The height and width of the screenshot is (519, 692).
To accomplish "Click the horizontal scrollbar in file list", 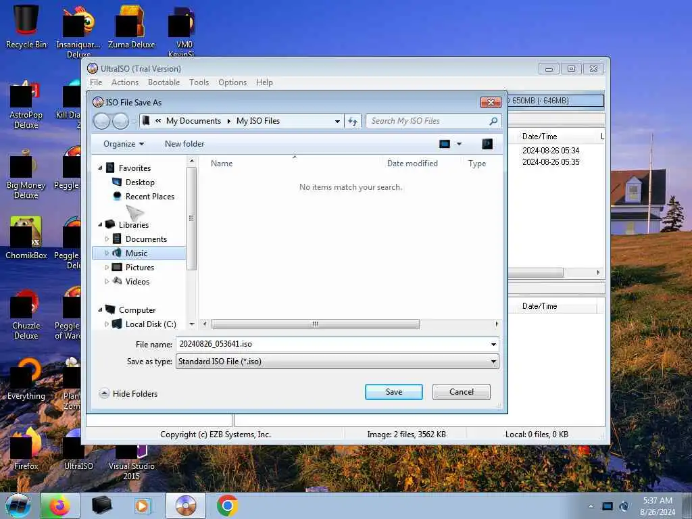I will (315, 324).
